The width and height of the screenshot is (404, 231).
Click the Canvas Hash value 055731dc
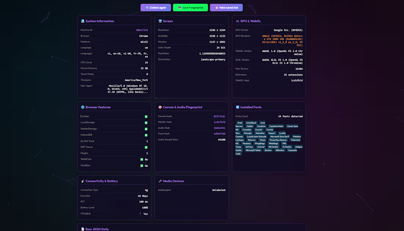(x=220, y=116)
